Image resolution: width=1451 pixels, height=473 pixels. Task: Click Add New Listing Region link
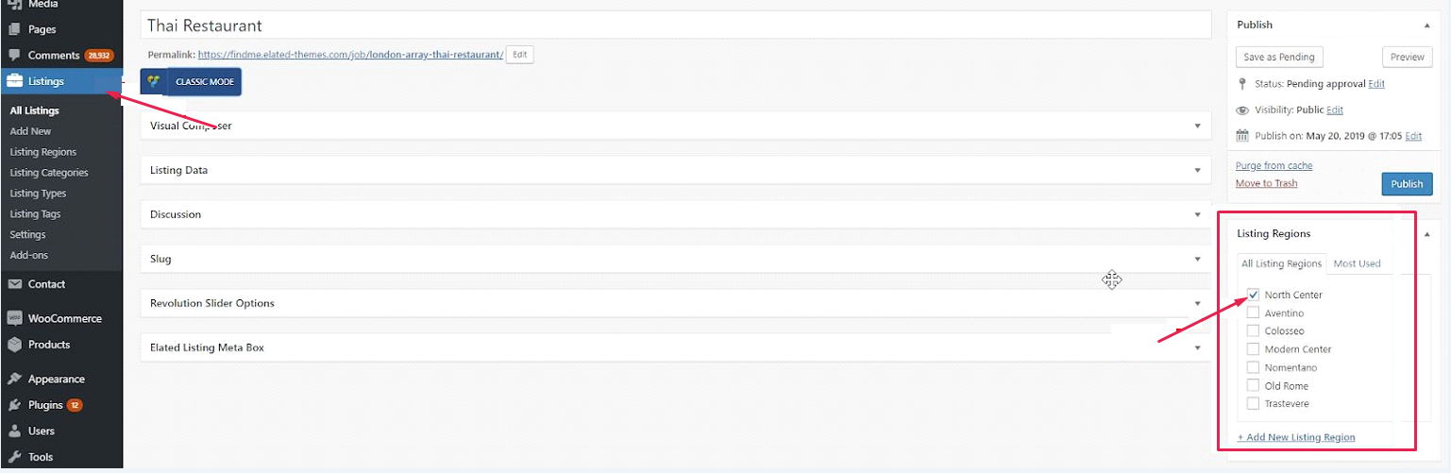(1296, 437)
